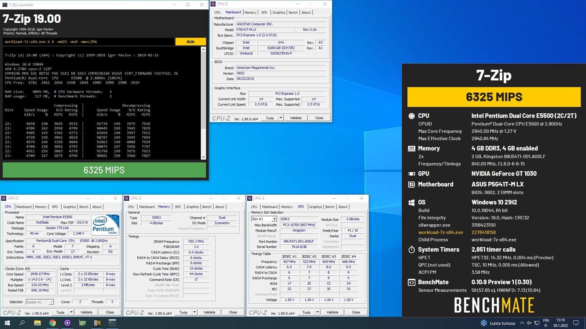Open the Slot #1 memory slot dropdown

274,219
